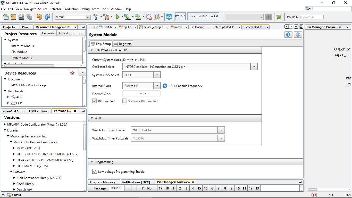Image resolution: width=352 pixels, height=198 pixels.
Task: Open the Production menu
Action: coord(71,9)
